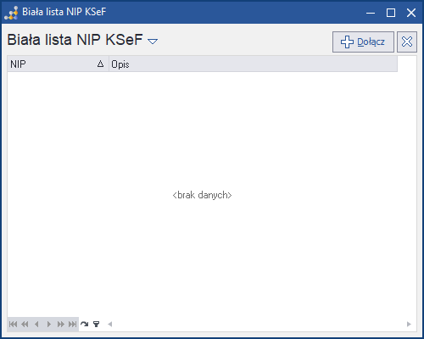The height and width of the screenshot is (339, 424).
Task: Open the filter funnel icon in navigator
Action: pos(97,324)
